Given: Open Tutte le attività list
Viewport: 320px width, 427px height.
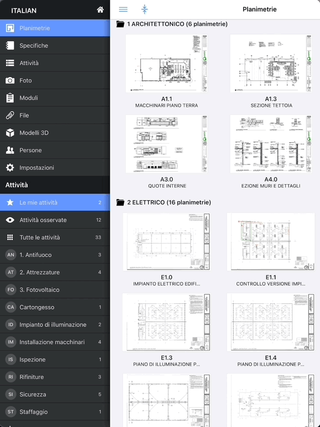Looking at the screenshot, I should (55, 238).
